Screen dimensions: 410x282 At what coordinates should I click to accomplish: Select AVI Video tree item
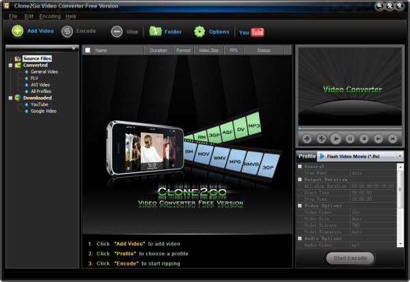(40, 85)
